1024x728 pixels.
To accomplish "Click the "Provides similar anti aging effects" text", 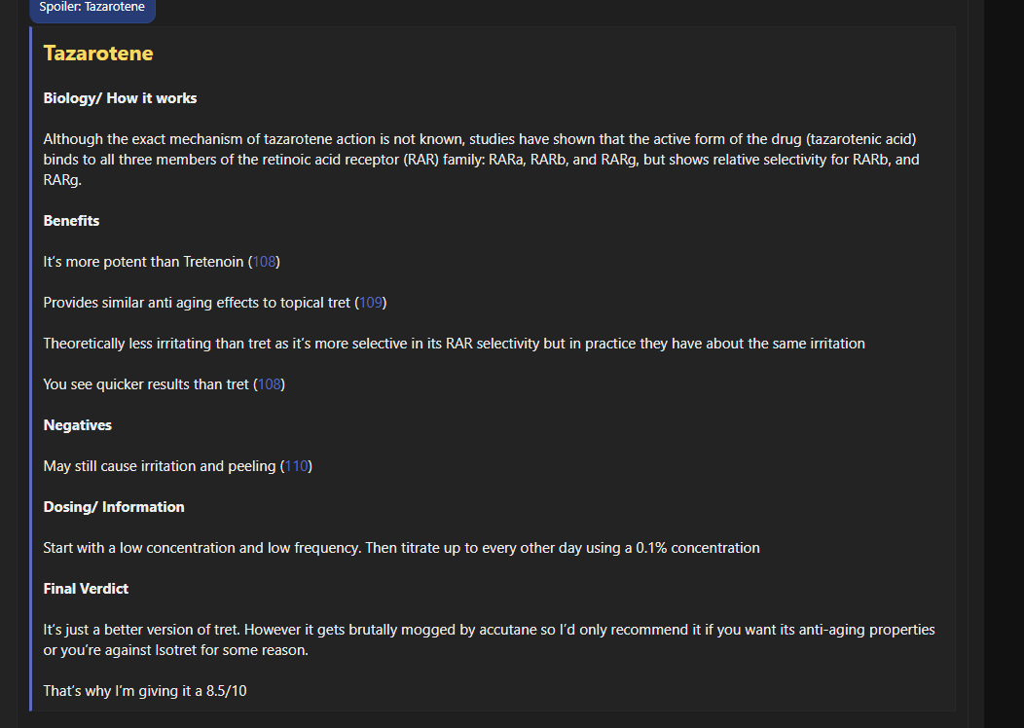I will click(x=196, y=303).
